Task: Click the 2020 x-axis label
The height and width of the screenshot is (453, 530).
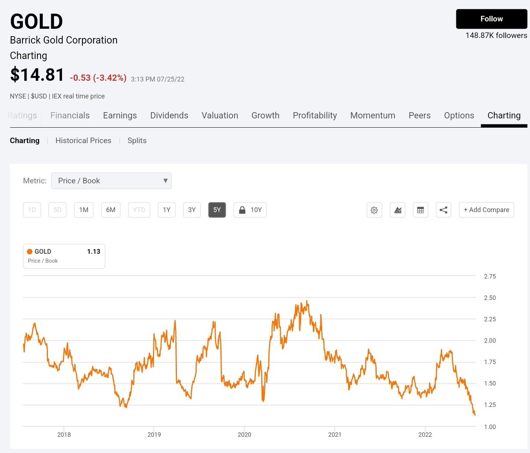Action: click(x=244, y=434)
